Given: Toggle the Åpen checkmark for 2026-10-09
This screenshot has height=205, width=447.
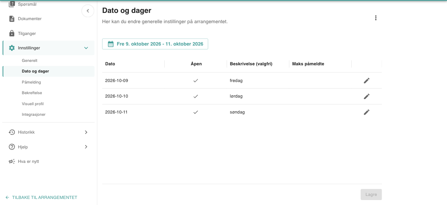Looking at the screenshot, I should pyautogui.click(x=195, y=80).
